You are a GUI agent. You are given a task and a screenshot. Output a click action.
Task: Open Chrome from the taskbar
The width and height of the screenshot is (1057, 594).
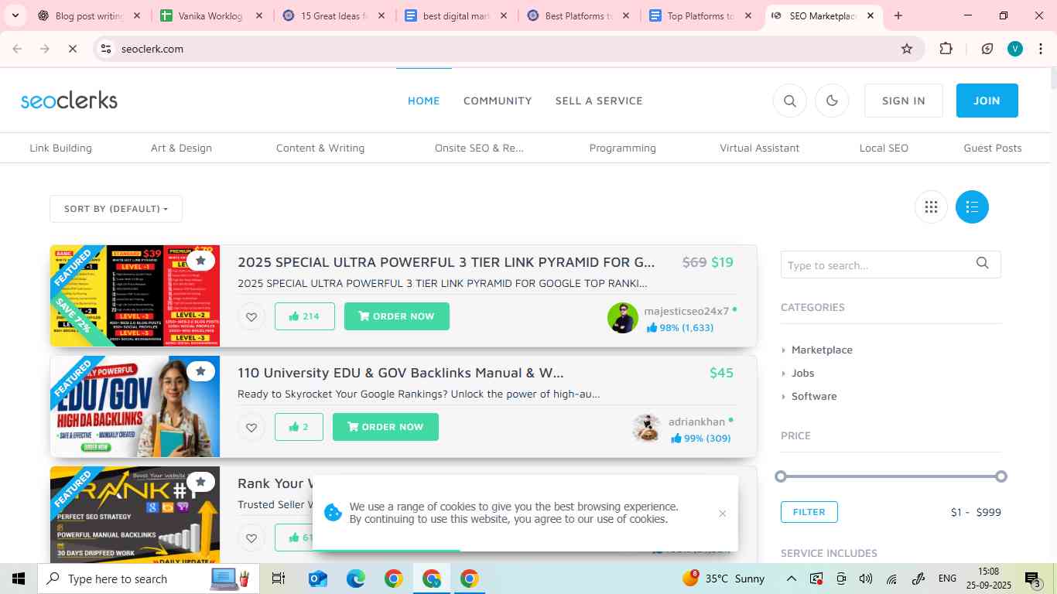[392, 578]
